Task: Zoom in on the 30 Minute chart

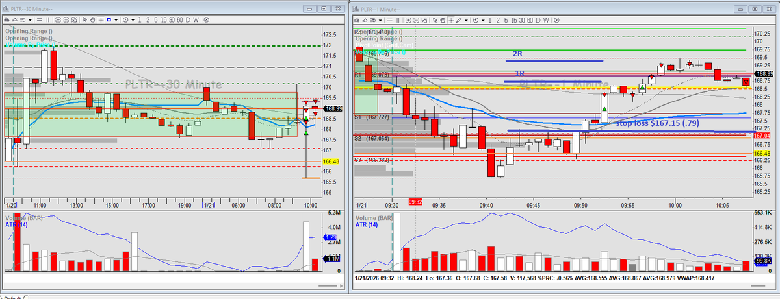Action: tap(58, 20)
